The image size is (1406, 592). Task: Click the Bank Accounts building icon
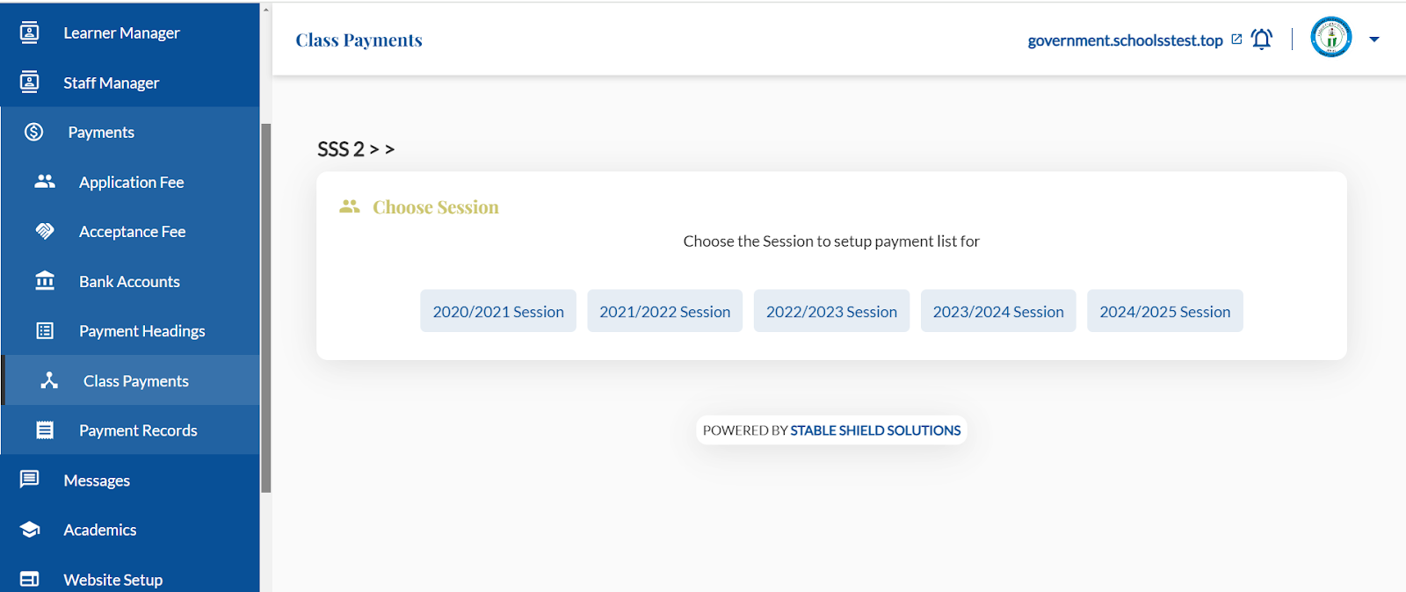coord(45,281)
